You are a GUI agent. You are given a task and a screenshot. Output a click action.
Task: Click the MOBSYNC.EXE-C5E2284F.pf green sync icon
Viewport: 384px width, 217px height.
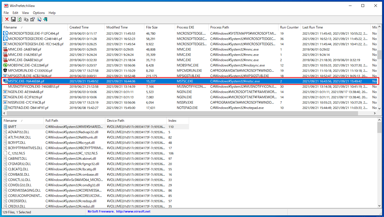(x=5, y=65)
